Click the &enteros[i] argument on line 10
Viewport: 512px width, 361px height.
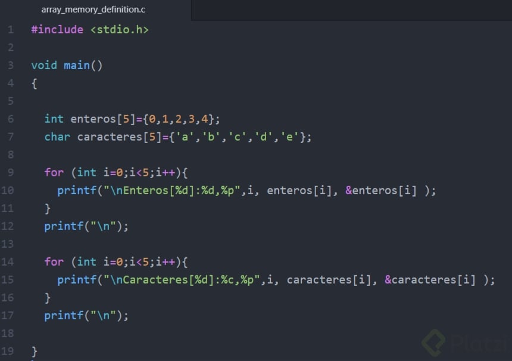click(x=381, y=190)
